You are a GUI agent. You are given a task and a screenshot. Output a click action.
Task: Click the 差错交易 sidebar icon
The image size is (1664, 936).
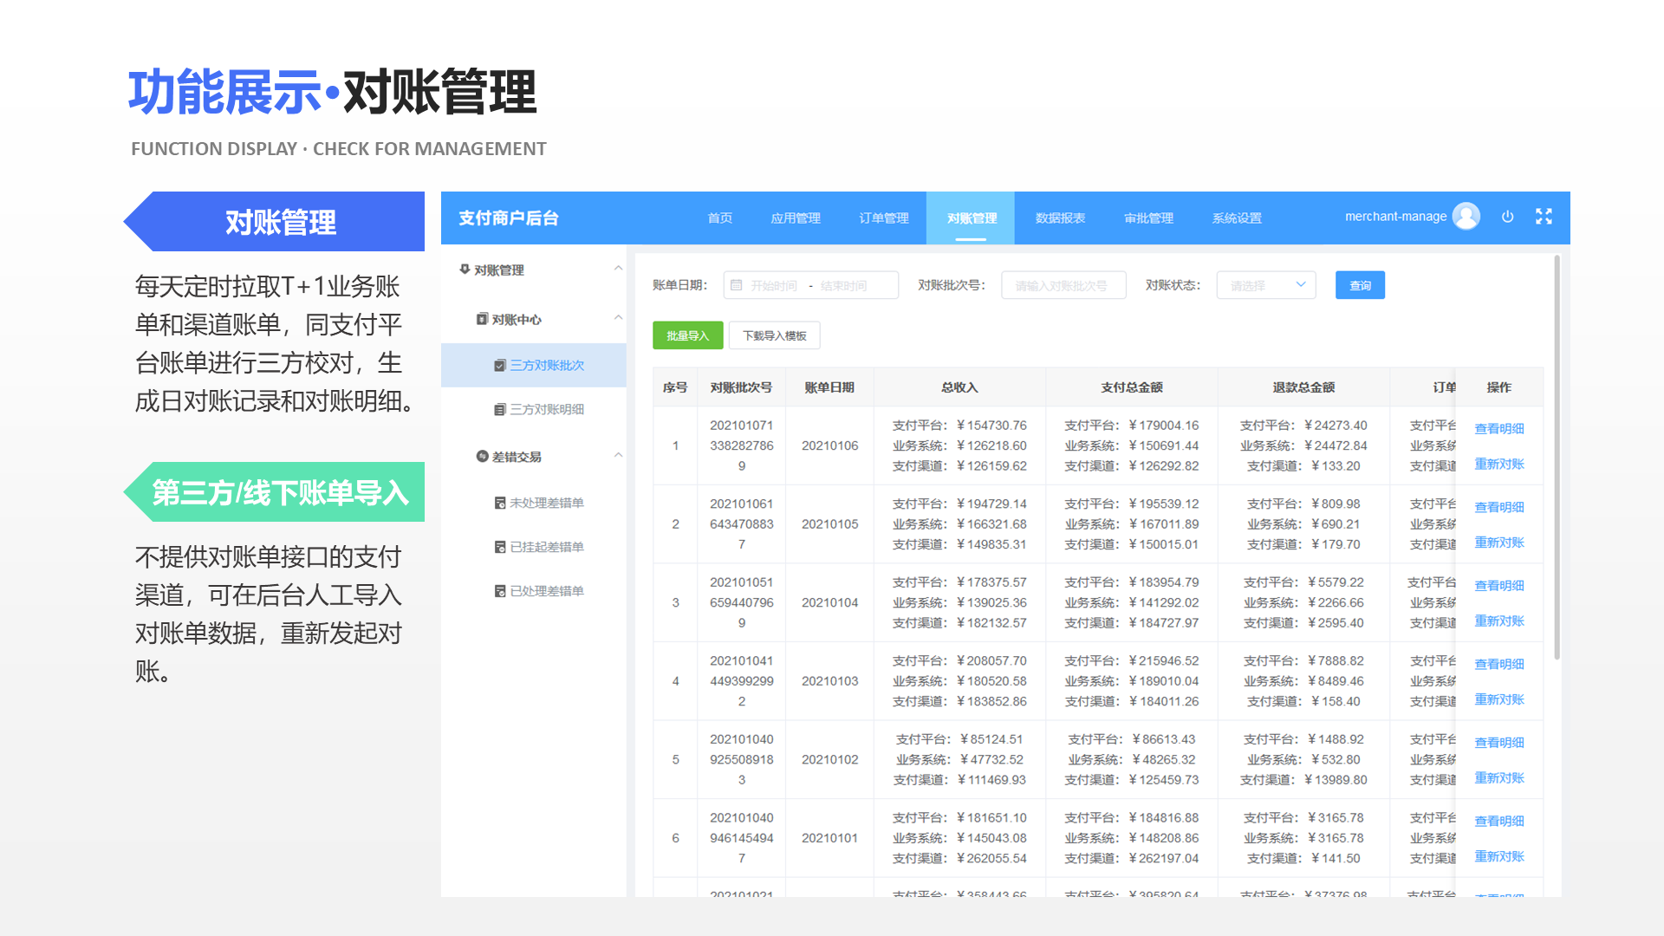point(481,457)
